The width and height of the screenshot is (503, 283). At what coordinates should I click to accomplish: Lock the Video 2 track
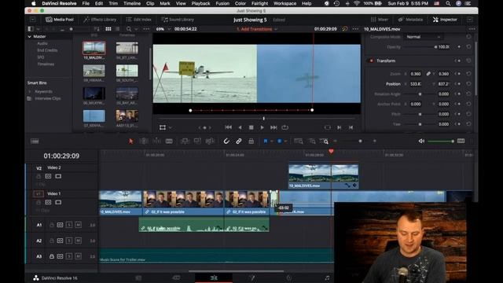pos(39,176)
